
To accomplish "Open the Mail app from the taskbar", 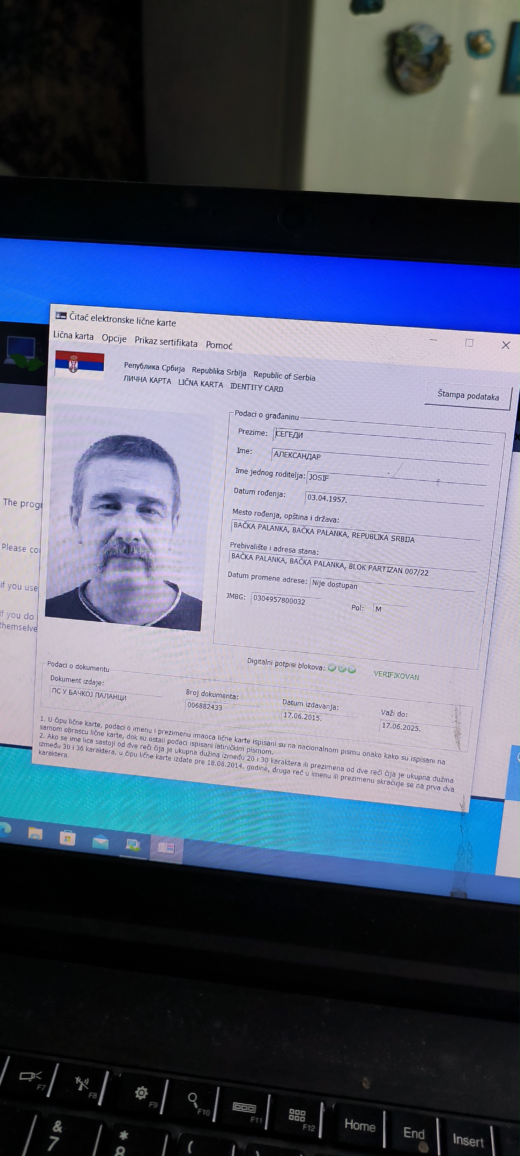I will (x=101, y=842).
